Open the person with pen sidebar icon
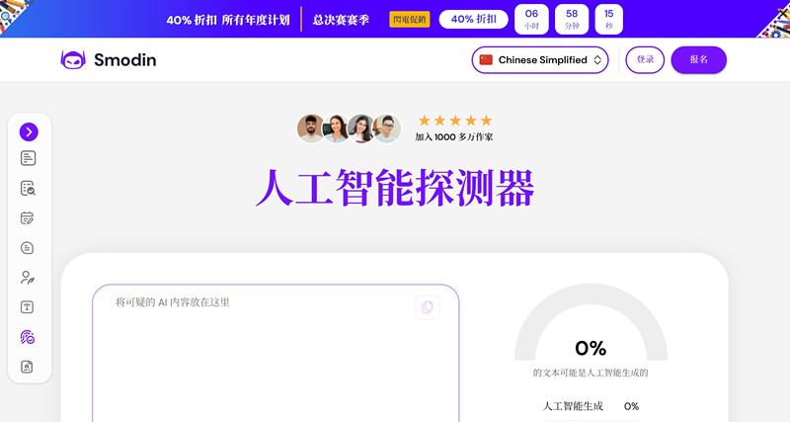This screenshot has height=422, width=790. click(28, 278)
